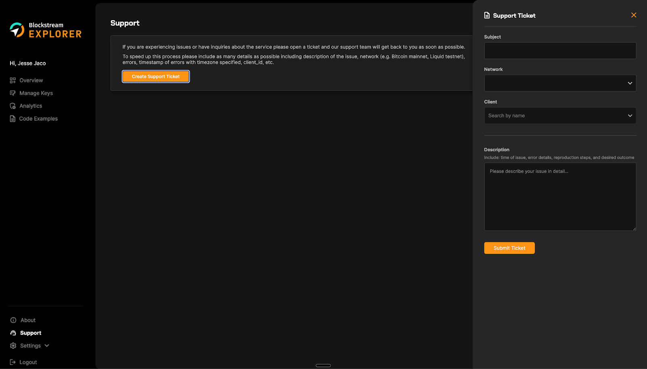This screenshot has width=647, height=369.
Task: Click the Settings gear icon
Action: click(x=13, y=346)
